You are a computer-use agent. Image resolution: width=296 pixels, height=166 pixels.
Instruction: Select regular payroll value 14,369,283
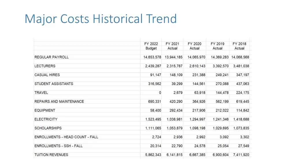pos(220,57)
